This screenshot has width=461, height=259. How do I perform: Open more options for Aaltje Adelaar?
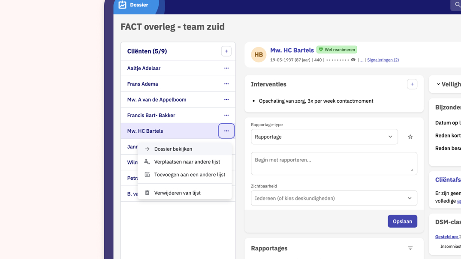[x=226, y=68]
